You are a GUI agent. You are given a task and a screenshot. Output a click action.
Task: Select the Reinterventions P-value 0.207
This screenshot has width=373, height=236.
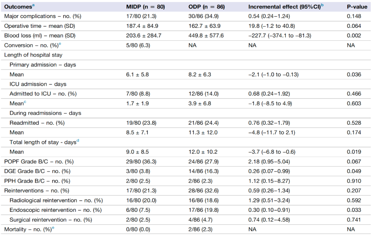[x=354, y=191]
